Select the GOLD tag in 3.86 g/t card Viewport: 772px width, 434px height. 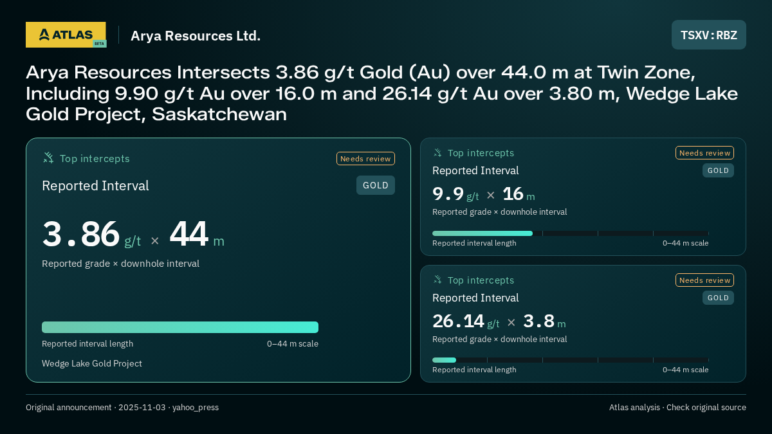click(376, 185)
